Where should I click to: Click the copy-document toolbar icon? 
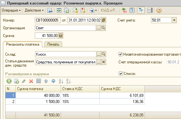tap(66, 10)
